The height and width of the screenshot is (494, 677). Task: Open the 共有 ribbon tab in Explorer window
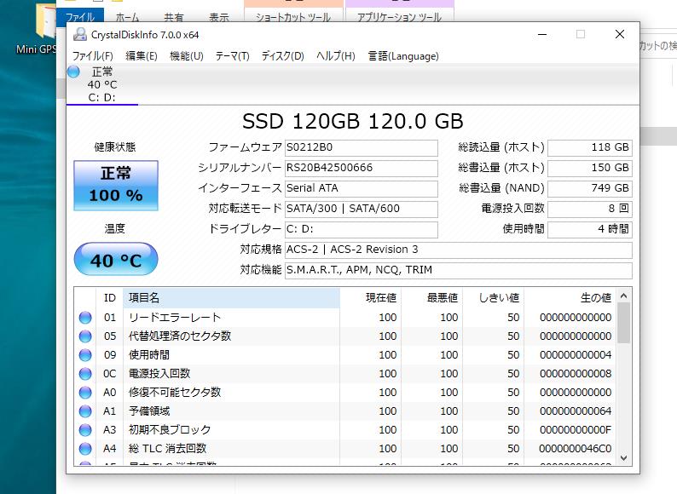click(174, 18)
